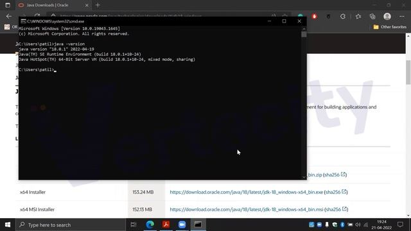Open the taskbar clock showing 19:24

click(381, 225)
